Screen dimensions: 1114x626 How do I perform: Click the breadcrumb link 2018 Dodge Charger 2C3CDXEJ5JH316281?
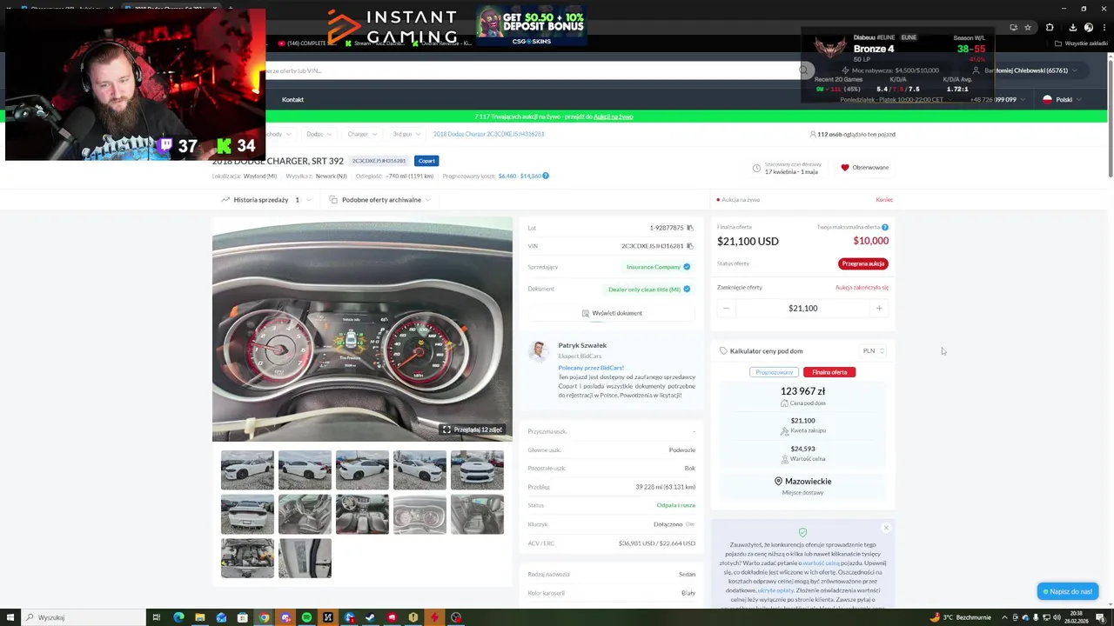[x=488, y=134]
